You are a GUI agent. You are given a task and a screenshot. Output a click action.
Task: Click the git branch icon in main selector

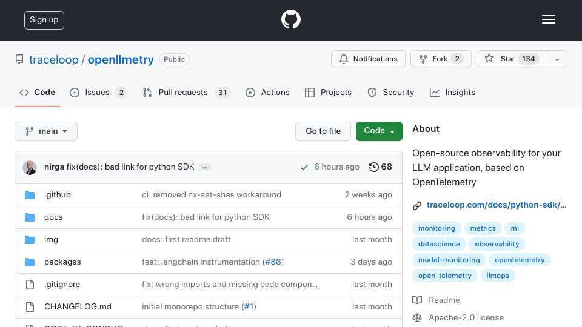pyautogui.click(x=29, y=131)
